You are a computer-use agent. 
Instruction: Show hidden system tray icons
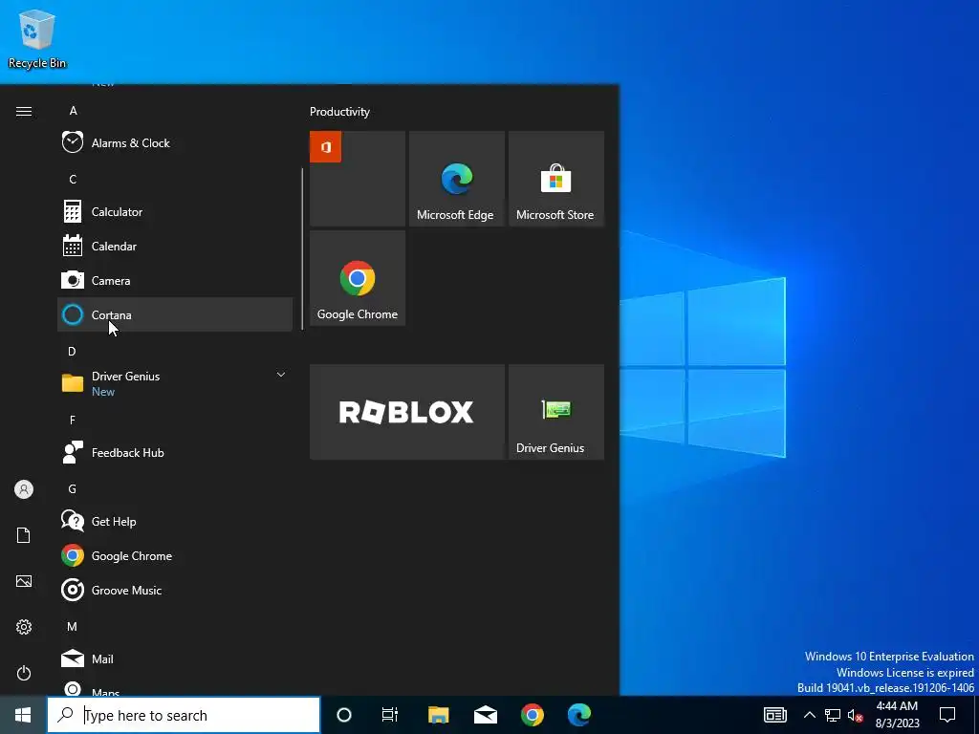[809, 715]
